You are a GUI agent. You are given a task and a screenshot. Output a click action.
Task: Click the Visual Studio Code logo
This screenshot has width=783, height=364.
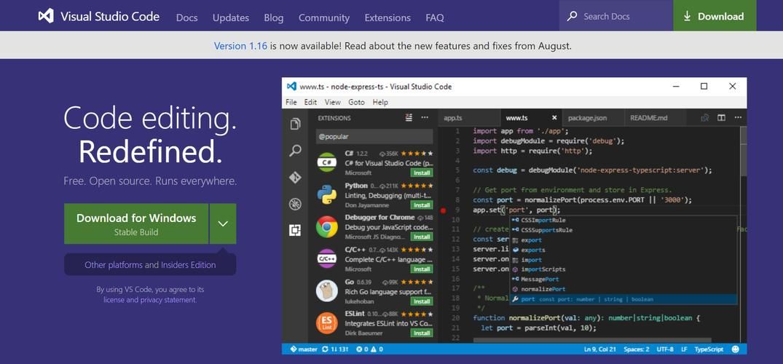(x=47, y=16)
